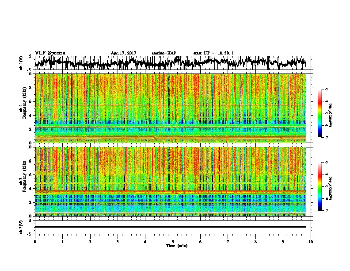Click the ch.1 frequency axis "6" tick label

(x=31, y=101)
